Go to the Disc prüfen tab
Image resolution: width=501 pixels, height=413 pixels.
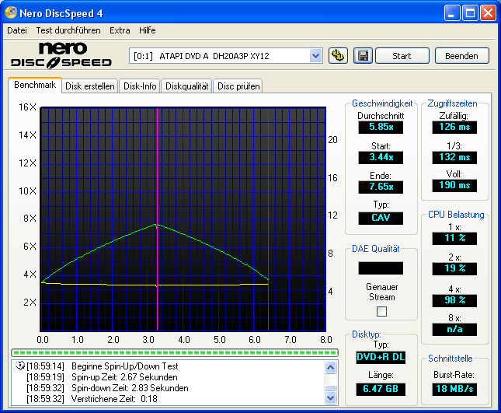click(x=238, y=86)
